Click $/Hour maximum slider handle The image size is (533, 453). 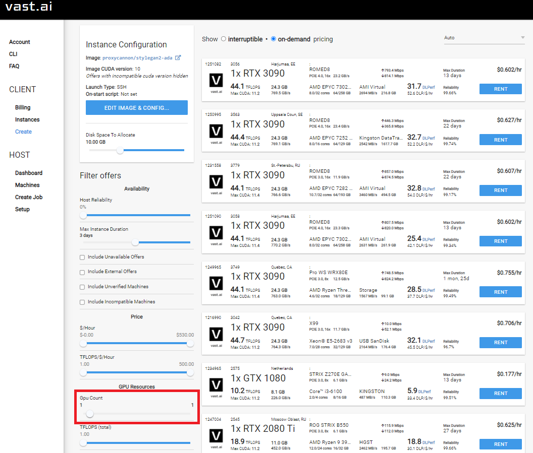tap(190, 343)
